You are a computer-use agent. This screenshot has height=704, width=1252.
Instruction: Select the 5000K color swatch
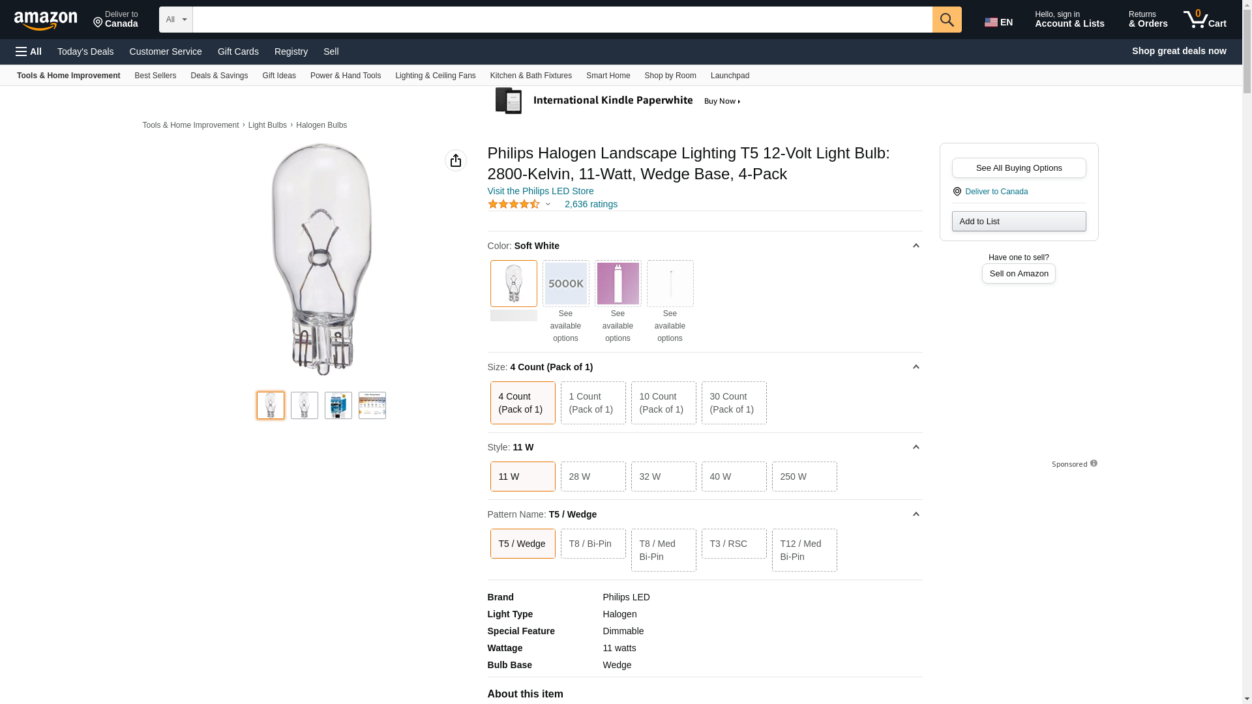[x=565, y=284]
